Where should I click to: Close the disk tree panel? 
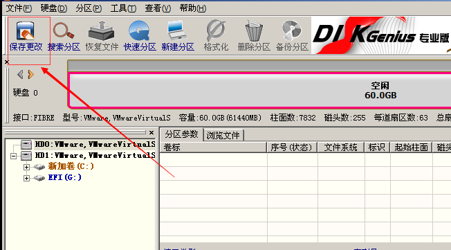click(x=151, y=132)
